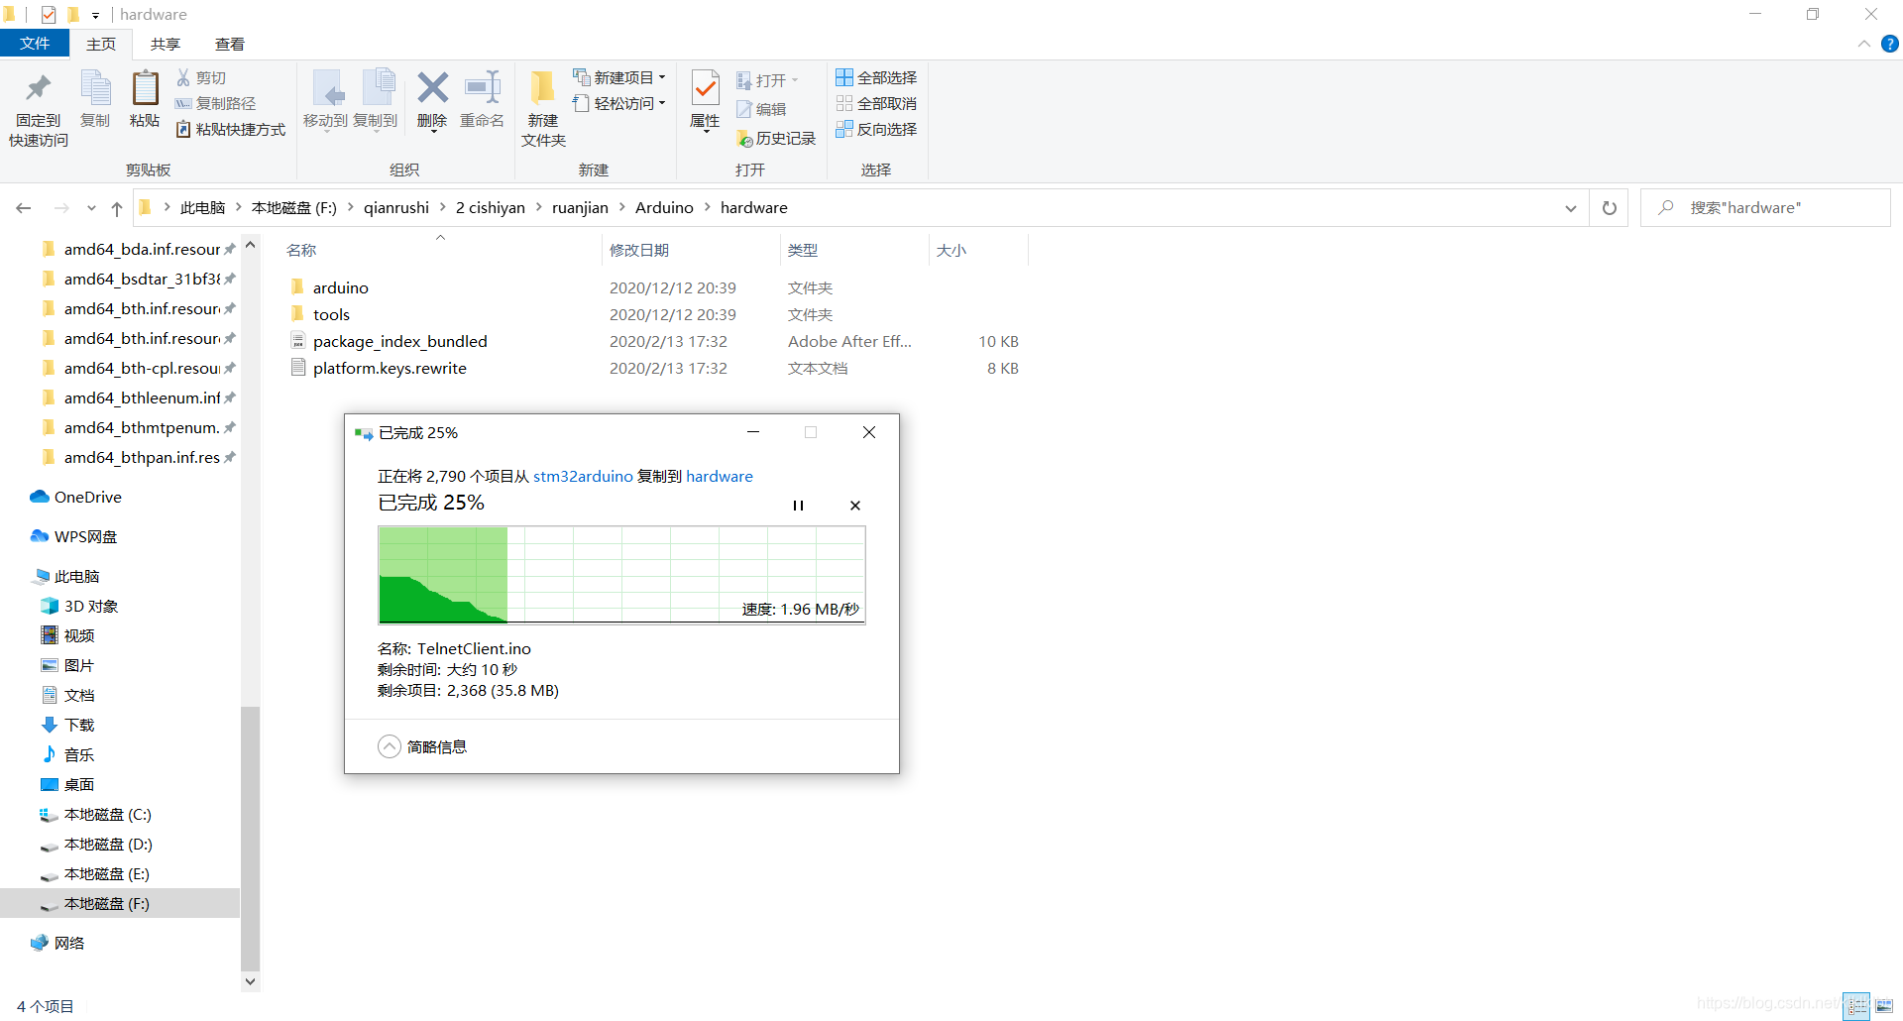Open quick access toolbar customize arrow
Screen dimensions: 1903x1021
[x=95, y=15]
